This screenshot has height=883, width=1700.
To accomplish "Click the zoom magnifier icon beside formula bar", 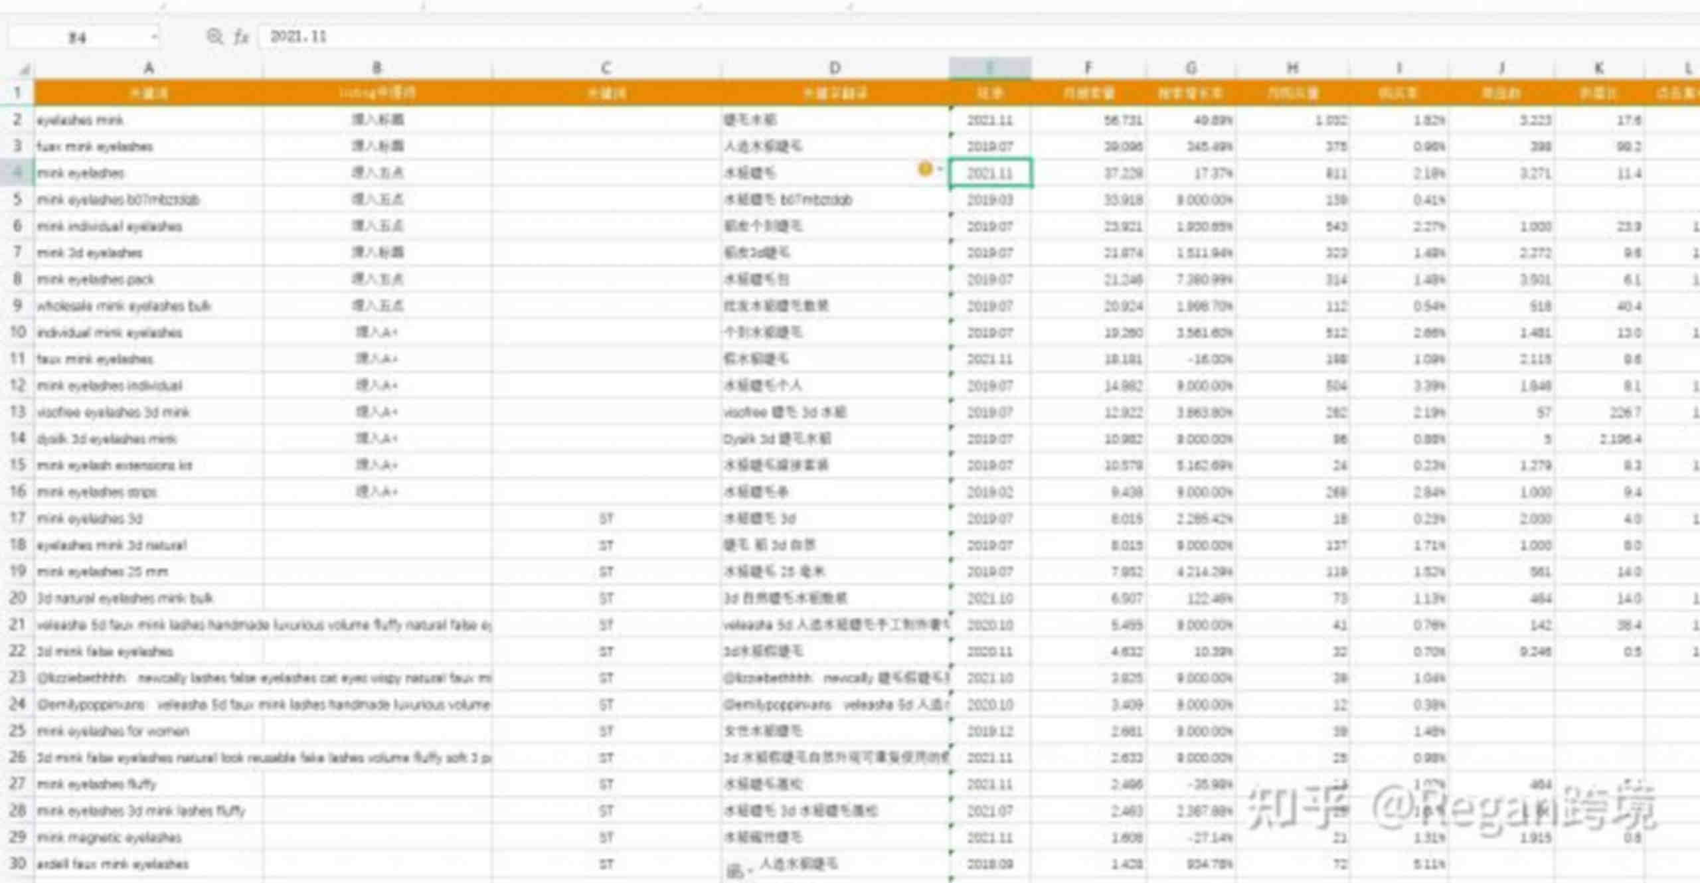I will (x=214, y=37).
